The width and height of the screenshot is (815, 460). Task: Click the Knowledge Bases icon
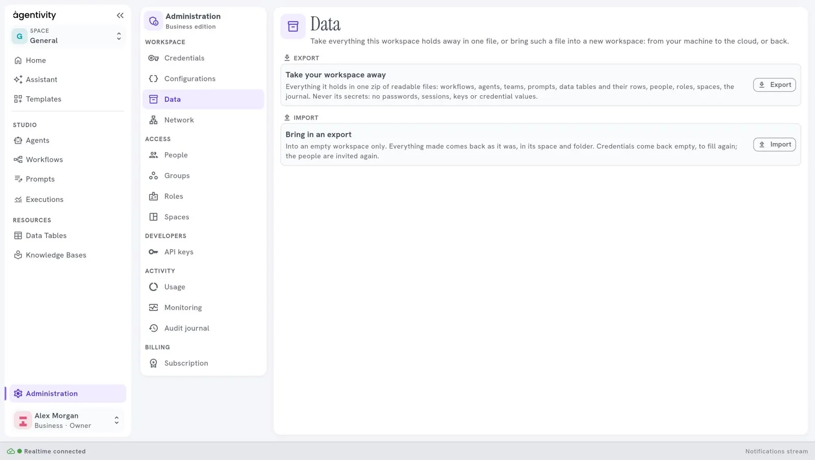tap(18, 255)
